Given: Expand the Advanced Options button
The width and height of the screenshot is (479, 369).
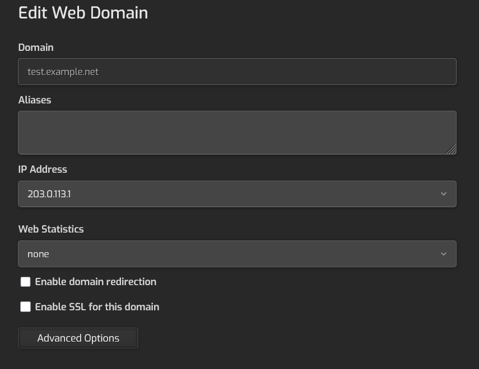Looking at the screenshot, I should (78, 338).
